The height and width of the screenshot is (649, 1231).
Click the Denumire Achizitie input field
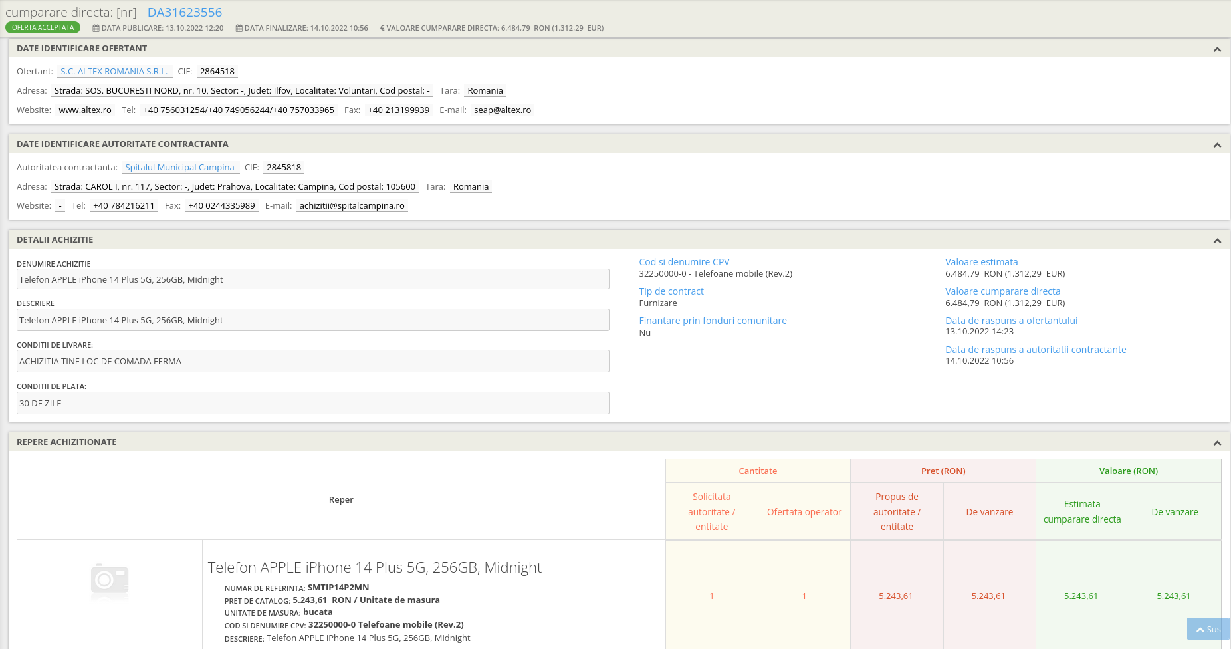tap(313, 279)
